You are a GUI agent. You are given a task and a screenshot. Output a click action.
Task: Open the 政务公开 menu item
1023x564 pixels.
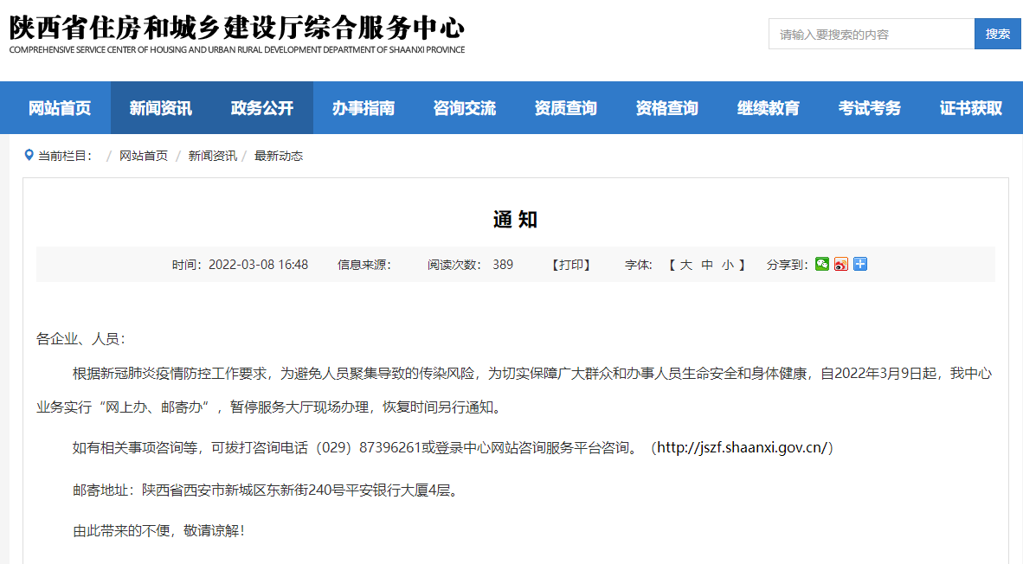[262, 108]
